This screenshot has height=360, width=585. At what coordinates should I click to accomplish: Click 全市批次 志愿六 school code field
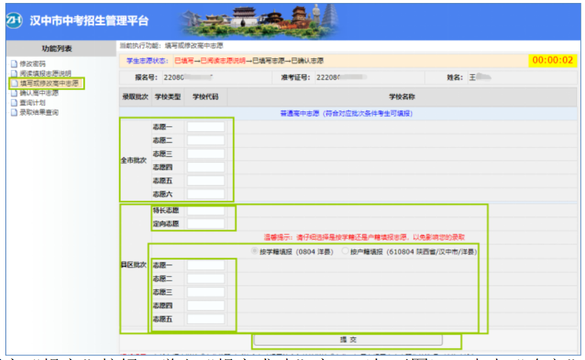(206, 194)
